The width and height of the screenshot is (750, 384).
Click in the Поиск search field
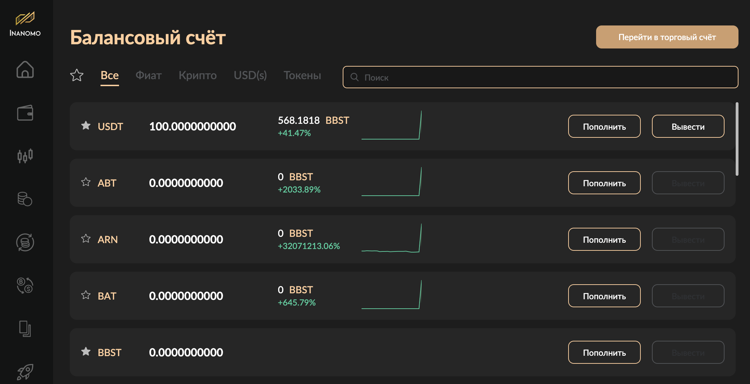[544, 77]
